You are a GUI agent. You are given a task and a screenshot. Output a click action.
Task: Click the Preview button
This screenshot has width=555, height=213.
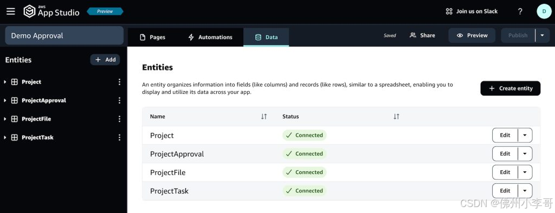[x=472, y=35]
